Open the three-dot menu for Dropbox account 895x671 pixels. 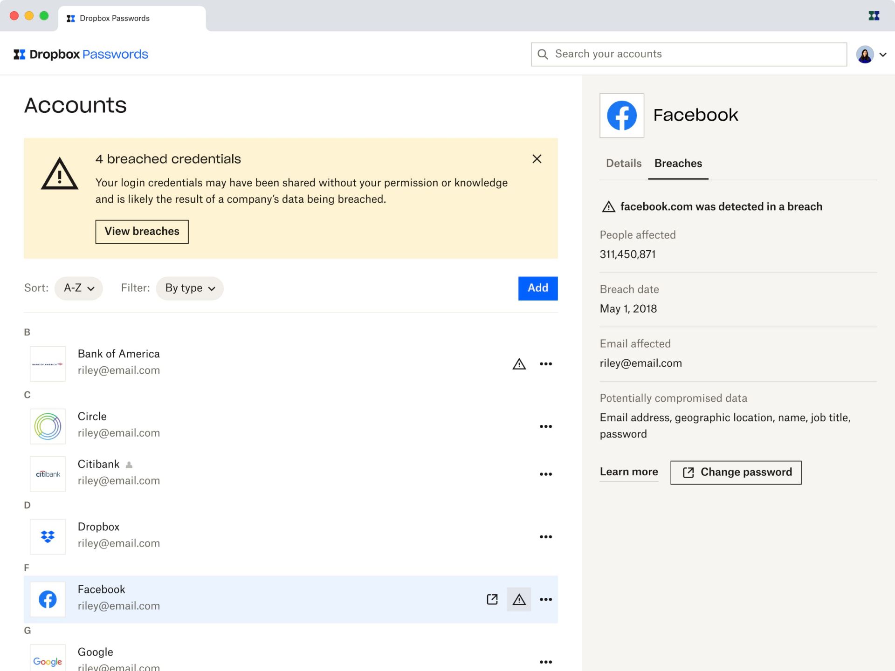coord(545,536)
